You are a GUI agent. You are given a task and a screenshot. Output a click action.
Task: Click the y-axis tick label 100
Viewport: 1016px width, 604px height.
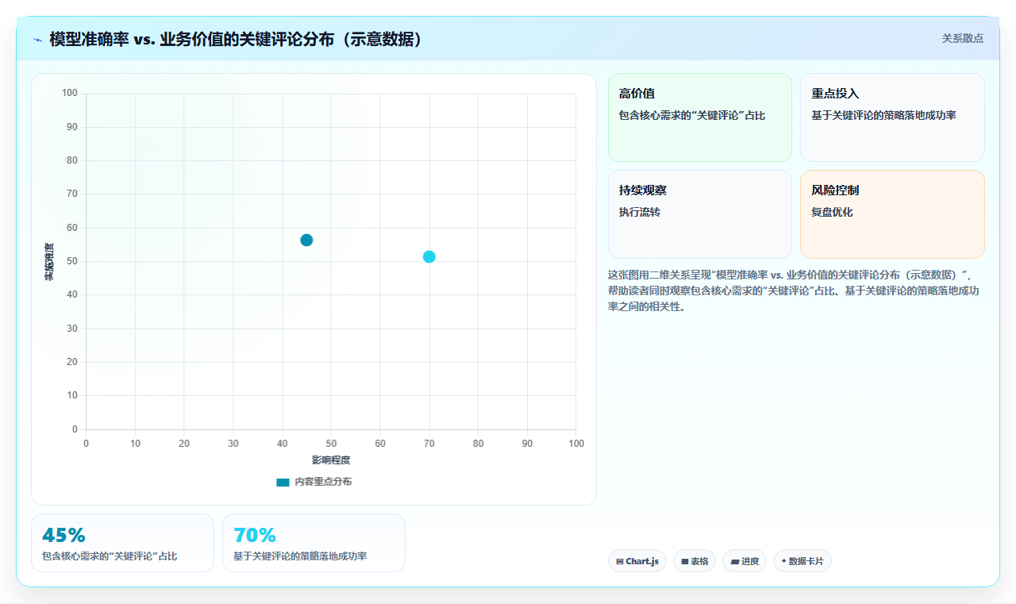click(70, 93)
